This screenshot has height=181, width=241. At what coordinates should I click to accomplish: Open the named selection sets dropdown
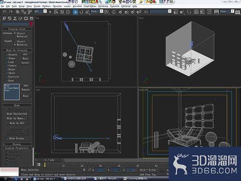tap(170, 11)
